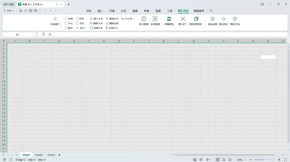The image size is (290, 162).
Task: Open the Name Box dropdown arrow
Action: coord(34,34)
